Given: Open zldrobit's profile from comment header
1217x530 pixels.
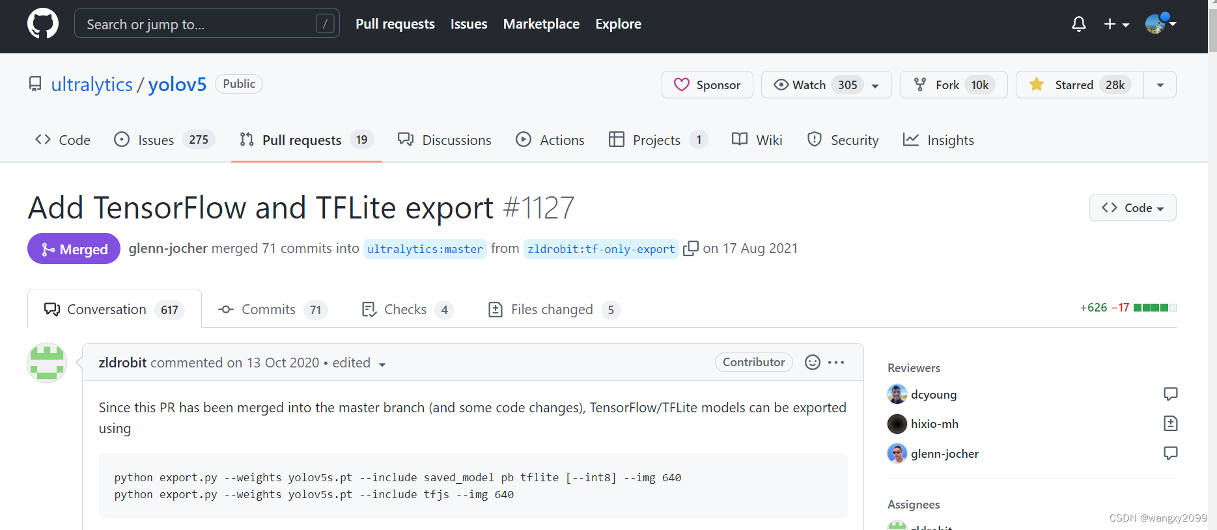Looking at the screenshot, I should (x=122, y=362).
